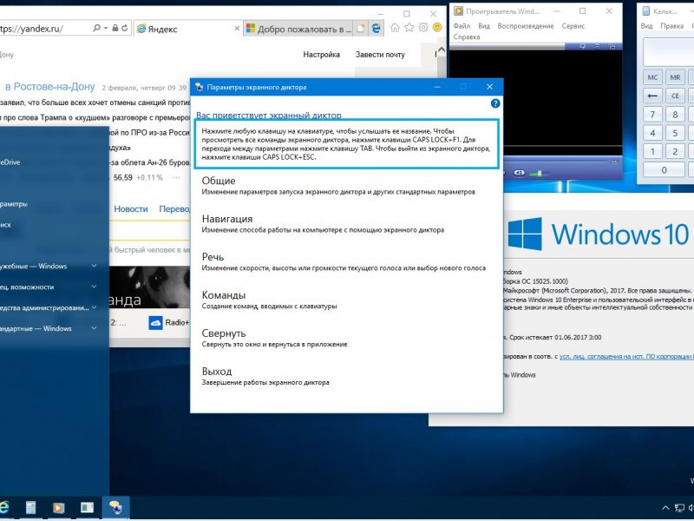Click Выход to exit Narrator
This screenshot has width=694, height=521.
(x=265, y=376)
